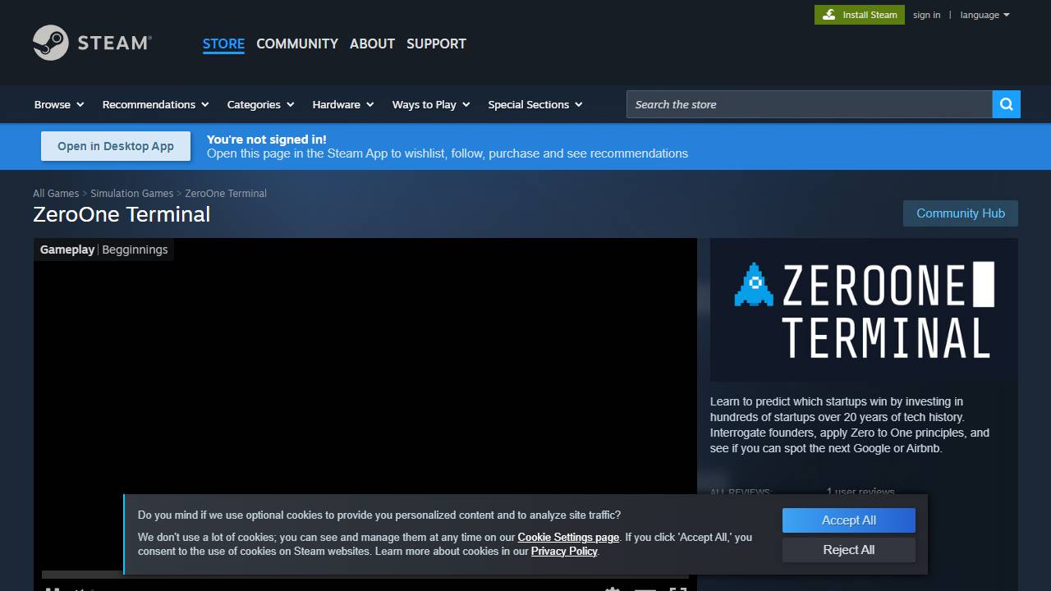Click the "Learn to predict which startups" description
1051x591 pixels.
point(850,425)
